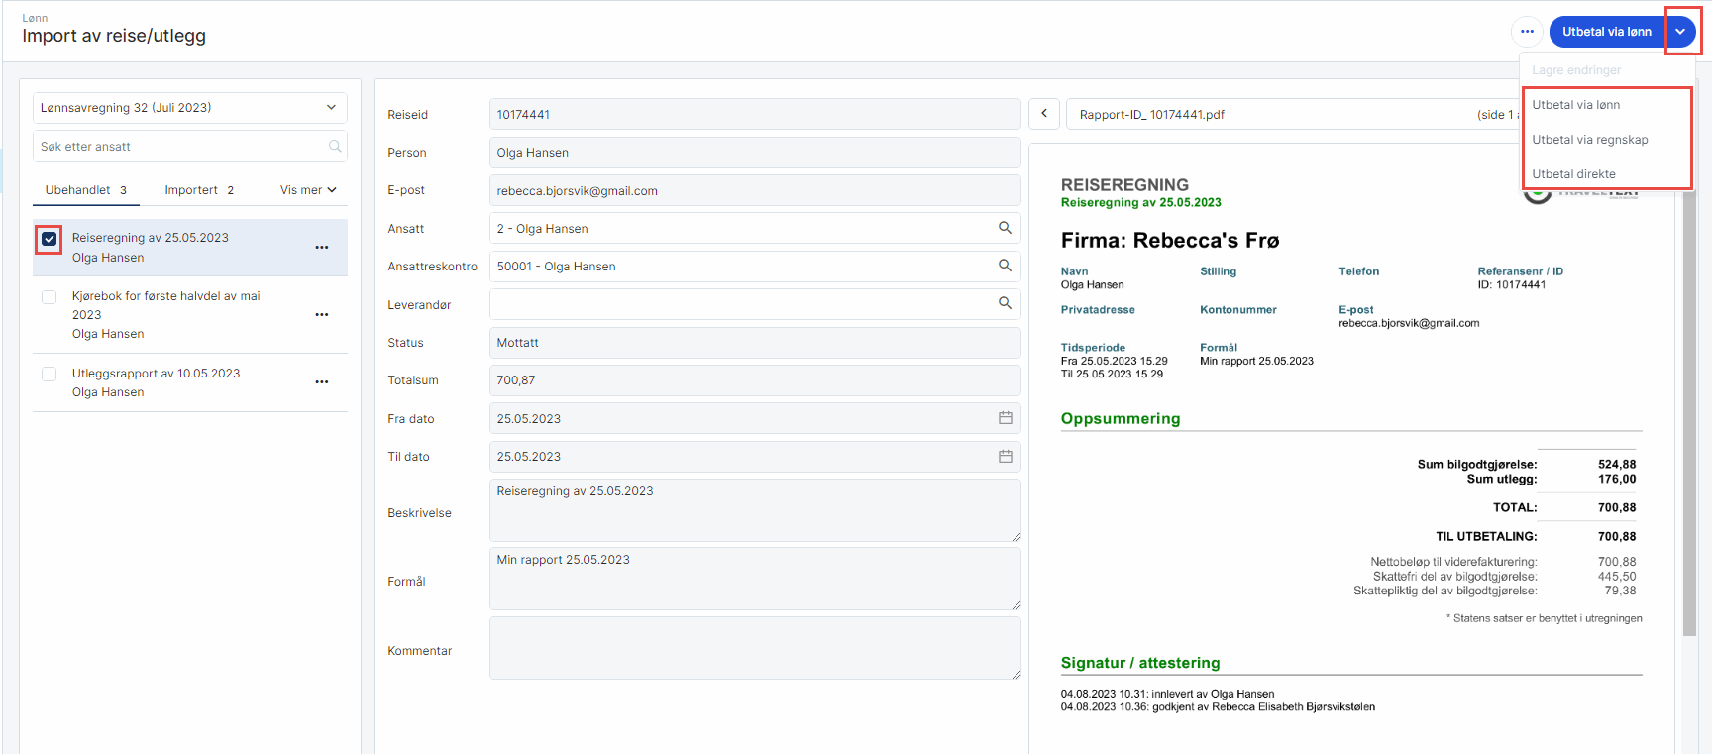Open three-dot menu for Utleggsrapport av 10.05.2023
The height and width of the screenshot is (754, 1712).
pos(322,382)
